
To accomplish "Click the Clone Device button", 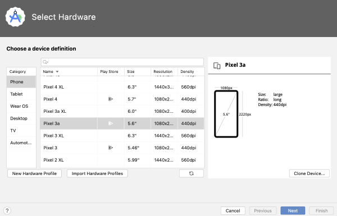I will tap(309, 173).
